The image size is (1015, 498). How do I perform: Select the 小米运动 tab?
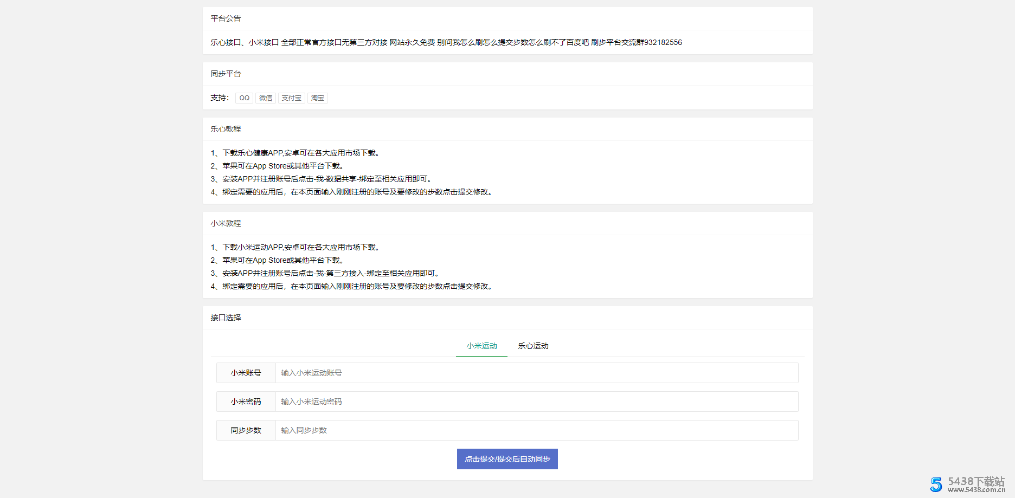pos(481,346)
